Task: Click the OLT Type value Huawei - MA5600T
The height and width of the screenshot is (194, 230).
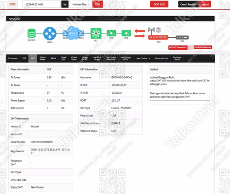Action: point(121,108)
